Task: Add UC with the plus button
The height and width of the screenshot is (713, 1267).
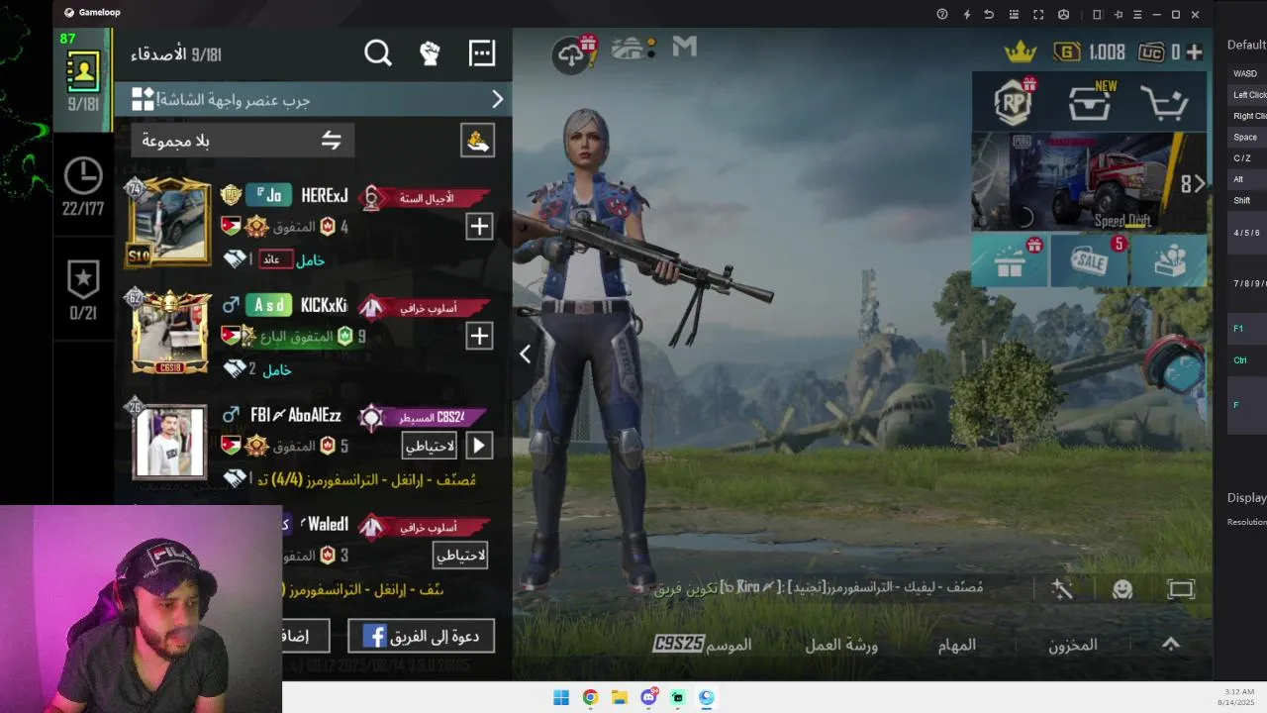Action: (x=1195, y=52)
